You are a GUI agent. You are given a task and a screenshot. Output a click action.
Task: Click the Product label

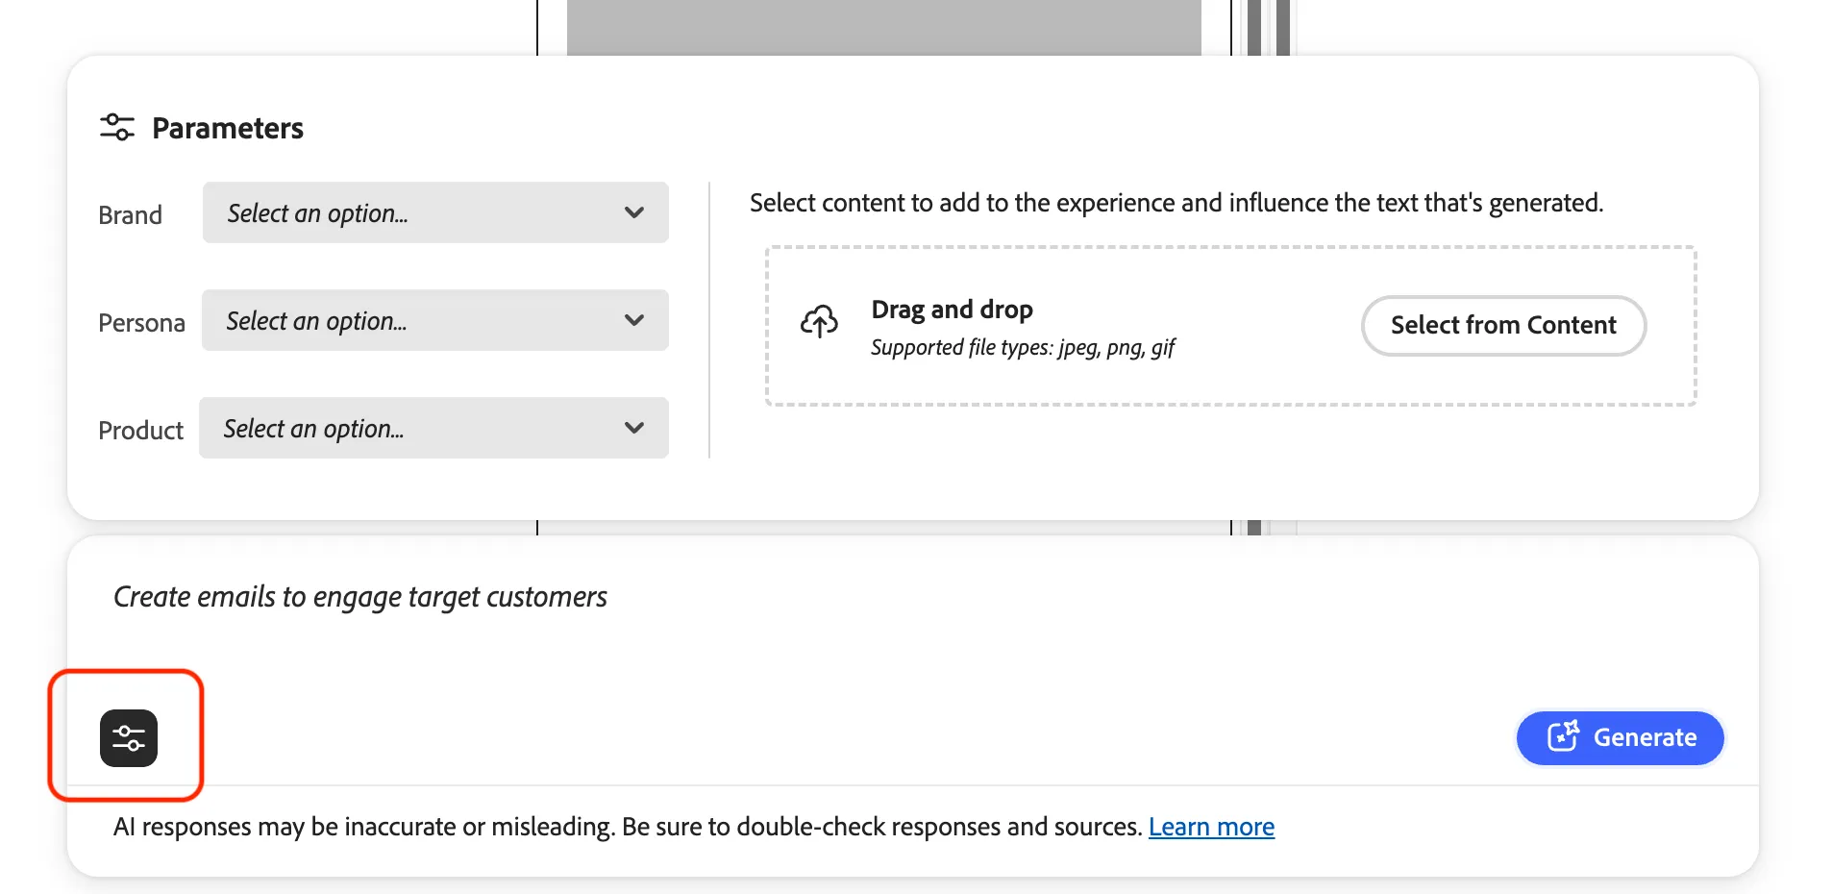point(140,430)
